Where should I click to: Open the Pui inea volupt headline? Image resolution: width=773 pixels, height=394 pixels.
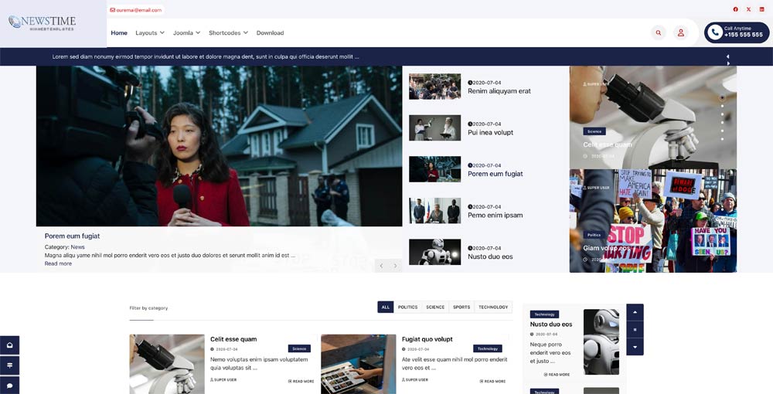tap(491, 132)
